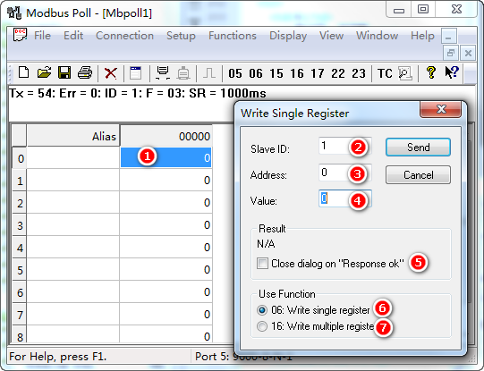
Task: Save using the floppy disk icon
Action: click(x=64, y=72)
